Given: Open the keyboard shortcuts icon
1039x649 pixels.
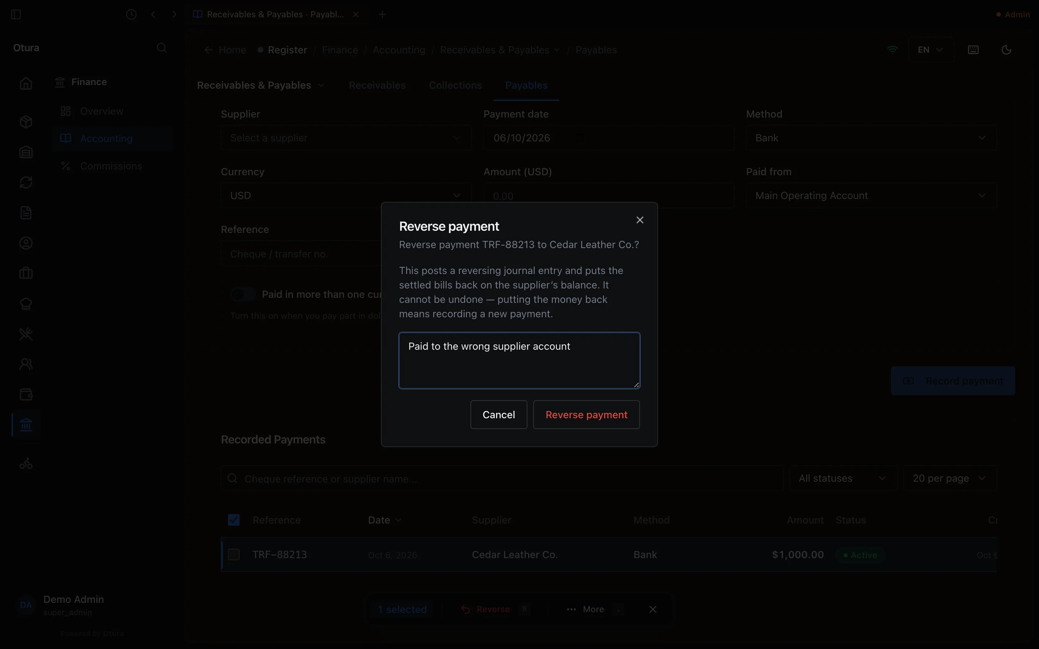Looking at the screenshot, I should tap(973, 50).
